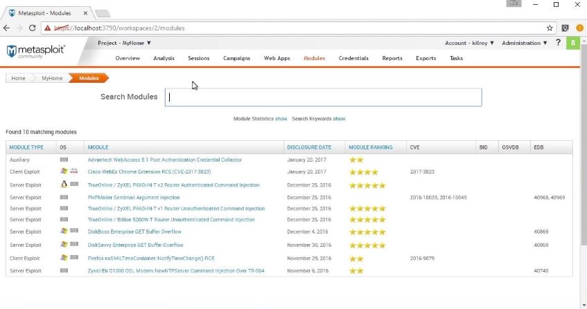The height and width of the screenshot is (309, 587).
Task: Open Advantech WebAccess Credential Collector module
Action: (165, 160)
